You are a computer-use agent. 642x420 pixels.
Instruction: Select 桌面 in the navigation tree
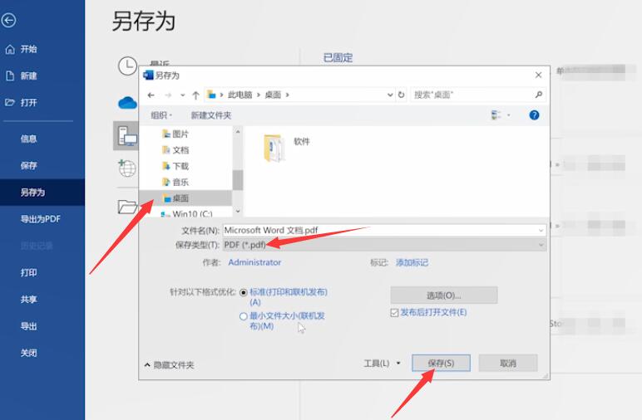click(176, 198)
